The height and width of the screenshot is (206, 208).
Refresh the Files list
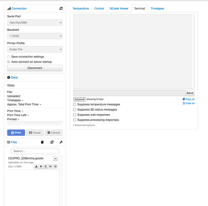click(x=52, y=142)
